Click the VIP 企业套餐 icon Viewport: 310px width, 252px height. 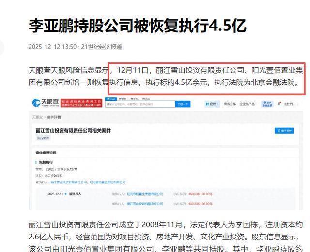pyautogui.click(x=267, y=103)
